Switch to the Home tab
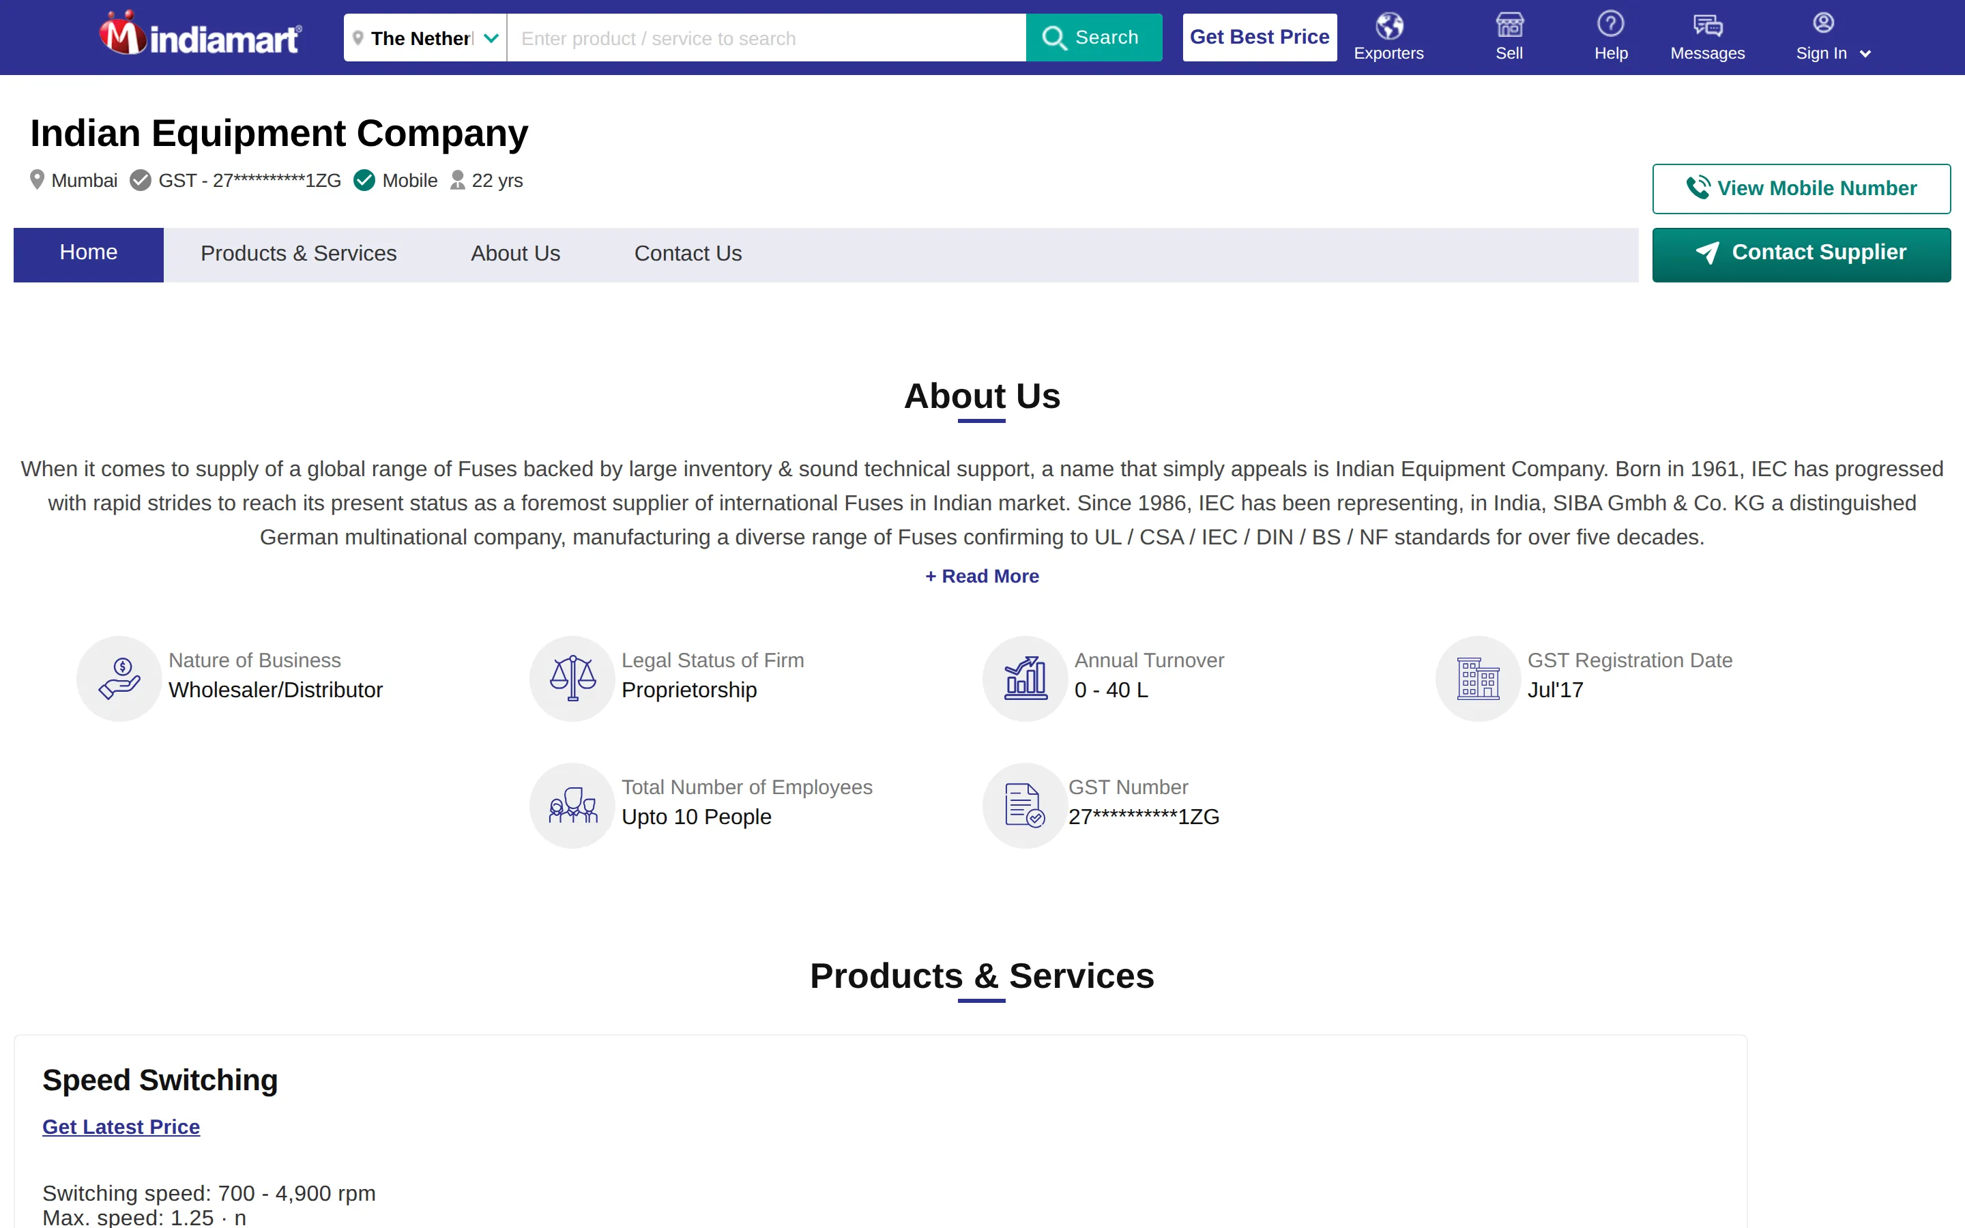Screen dimensions: 1965x1228 click(89, 254)
